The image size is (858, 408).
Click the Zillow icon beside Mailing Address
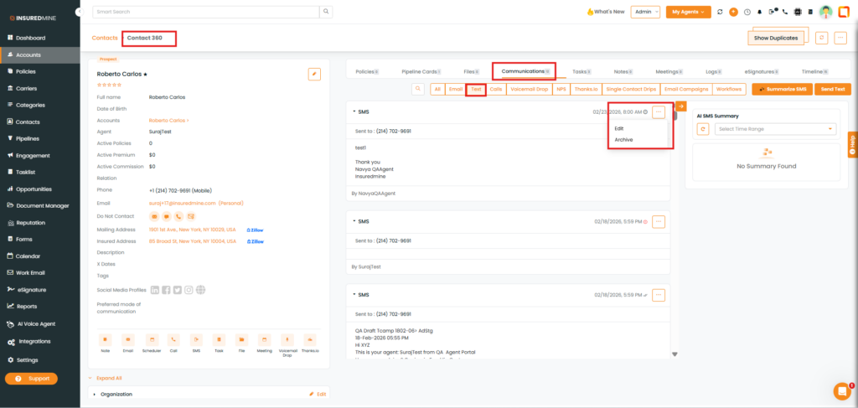[x=255, y=229]
